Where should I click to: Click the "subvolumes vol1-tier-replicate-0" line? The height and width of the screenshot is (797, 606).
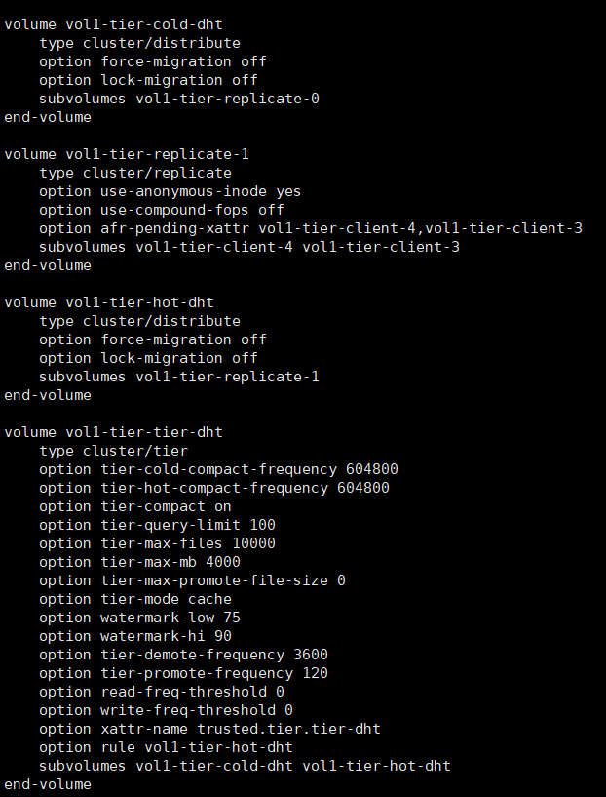[178, 99]
